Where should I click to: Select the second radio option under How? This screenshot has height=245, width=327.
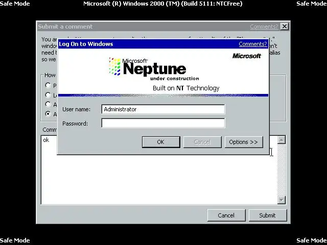click(48, 95)
